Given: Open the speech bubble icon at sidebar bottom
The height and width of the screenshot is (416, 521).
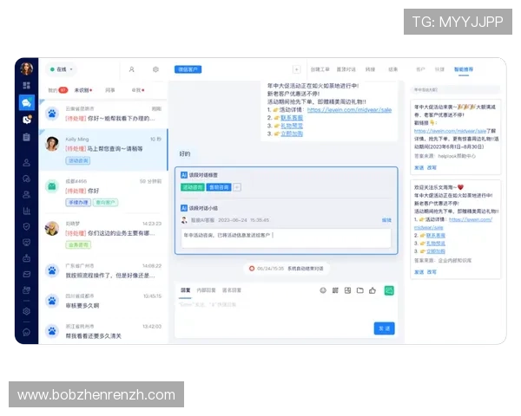Looking at the screenshot, I should (27, 332).
